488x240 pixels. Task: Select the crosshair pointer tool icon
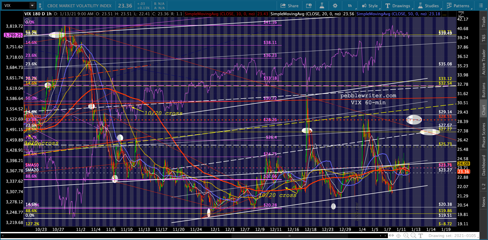[x=399, y=236]
